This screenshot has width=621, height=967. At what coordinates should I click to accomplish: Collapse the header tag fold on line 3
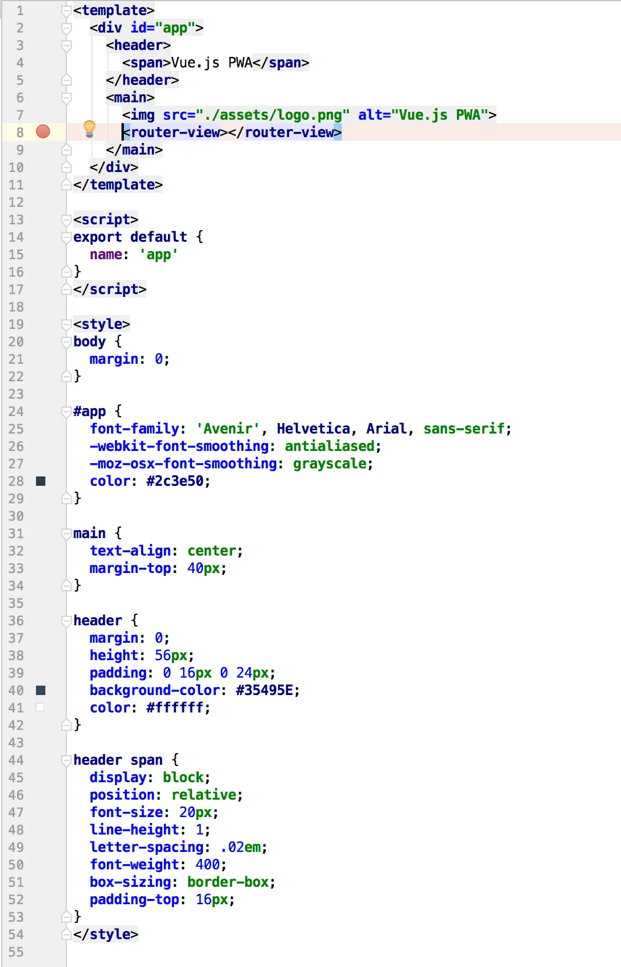pos(66,45)
